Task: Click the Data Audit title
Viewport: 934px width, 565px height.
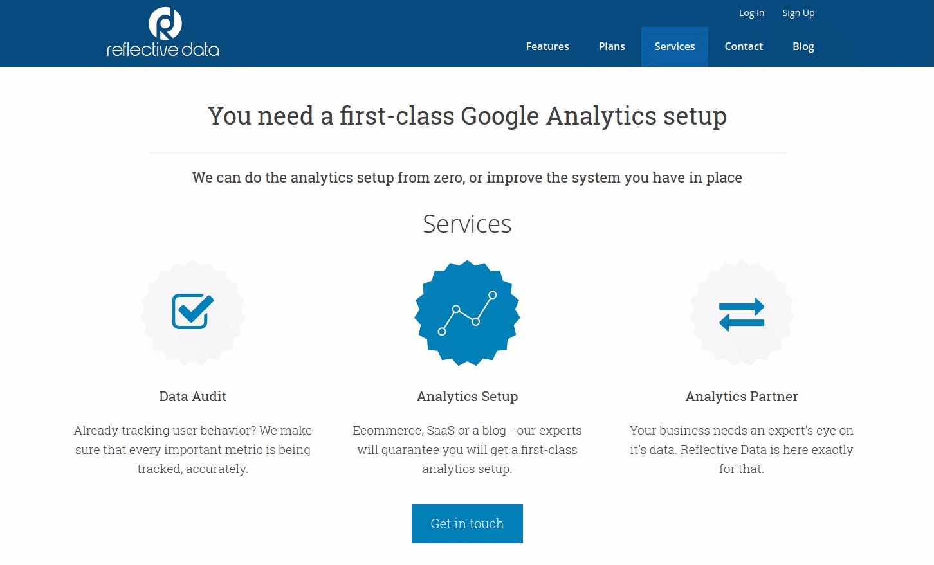Action: coord(193,397)
